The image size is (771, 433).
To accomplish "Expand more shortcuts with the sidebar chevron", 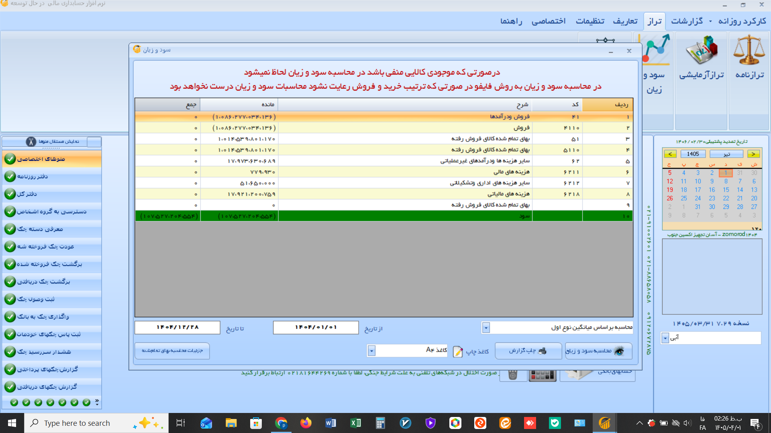I will click(97, 402).
